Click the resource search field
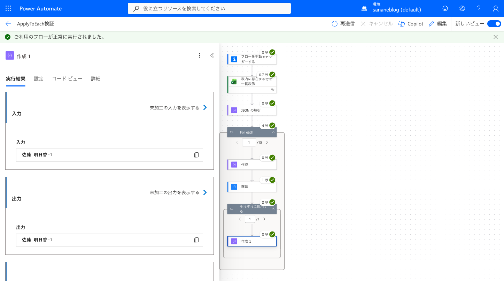 (209, 8)
